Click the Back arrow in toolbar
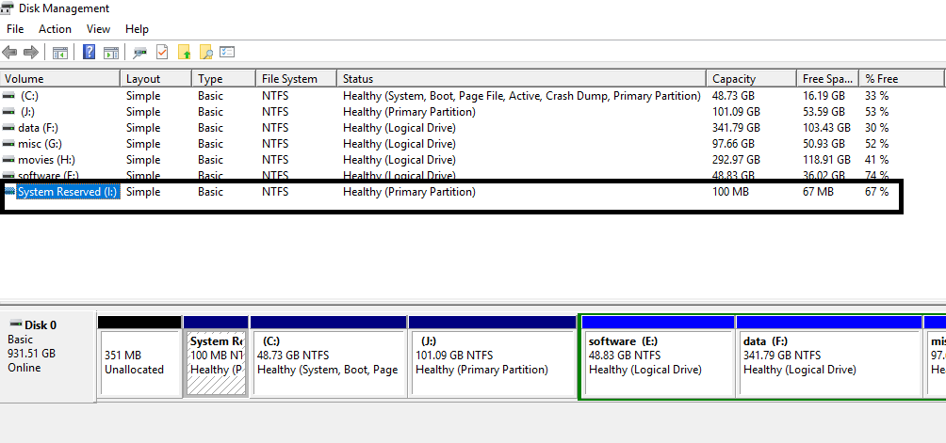The height and width of the screenshot is (443, 946). (x=10, y=53)
